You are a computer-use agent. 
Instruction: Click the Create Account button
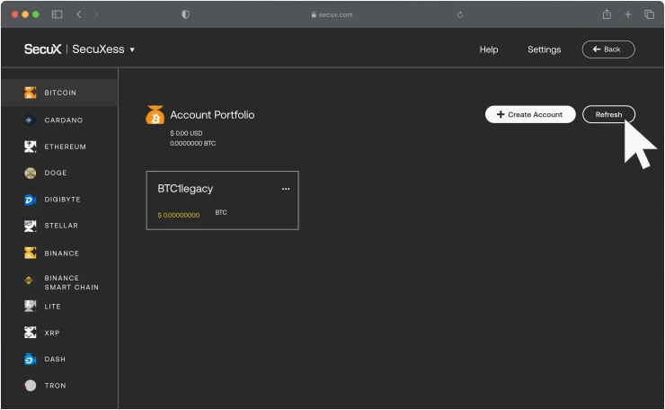point(530,114)
